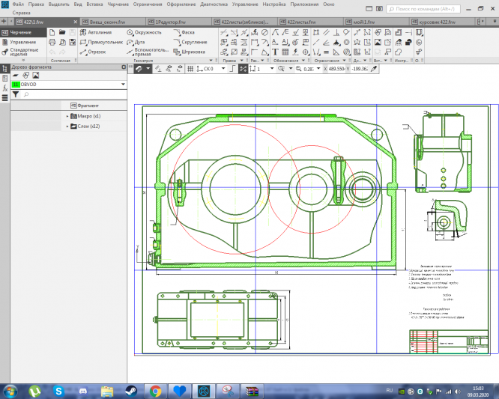Viewport: 499px width, 399px height.
Task: Open tree panel settings gear
Action: point(124,67)
